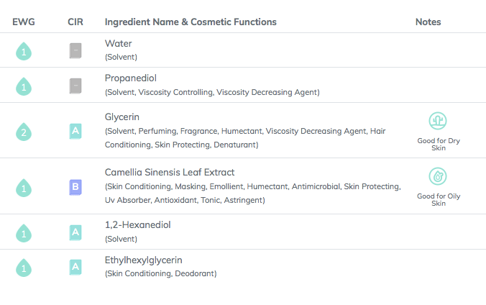Click the CIR grade A icon for Glycerin
Screen dimensions: 486x305
click(x=75, y=131)
